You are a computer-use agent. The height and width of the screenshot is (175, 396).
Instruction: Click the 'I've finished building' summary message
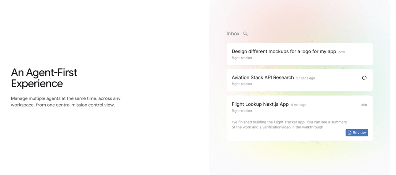(x=289, y=125)
